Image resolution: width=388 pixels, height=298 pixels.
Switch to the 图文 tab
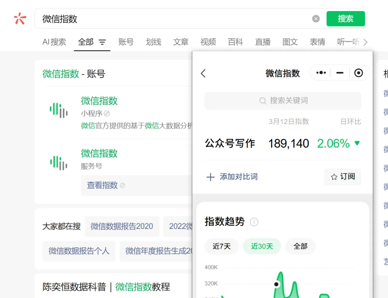[290, 42]
